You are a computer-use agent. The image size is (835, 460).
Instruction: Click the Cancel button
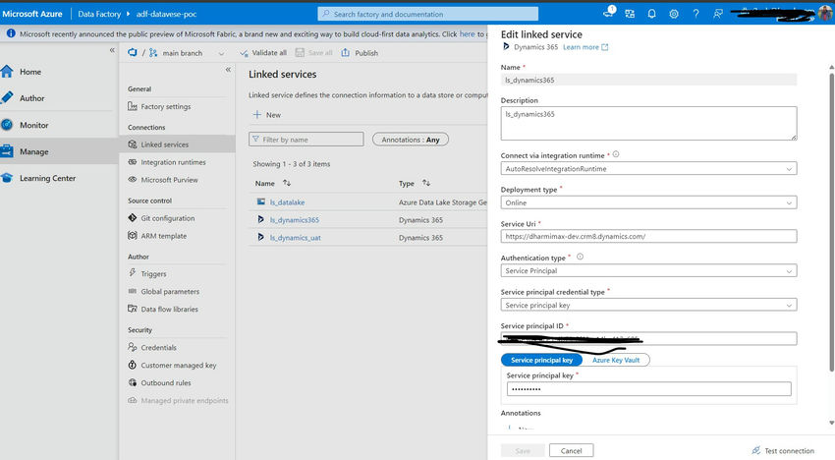571,450
